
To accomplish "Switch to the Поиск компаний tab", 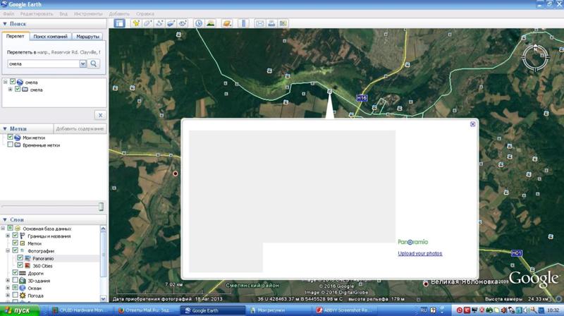I will pyautogui.click(x=50, y=37).
